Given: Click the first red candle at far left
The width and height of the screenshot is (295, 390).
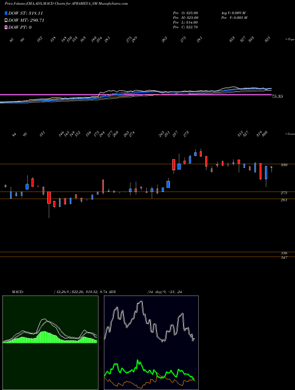Looking at the screenshot, I should pyautogui.click(x=5, y=186).
